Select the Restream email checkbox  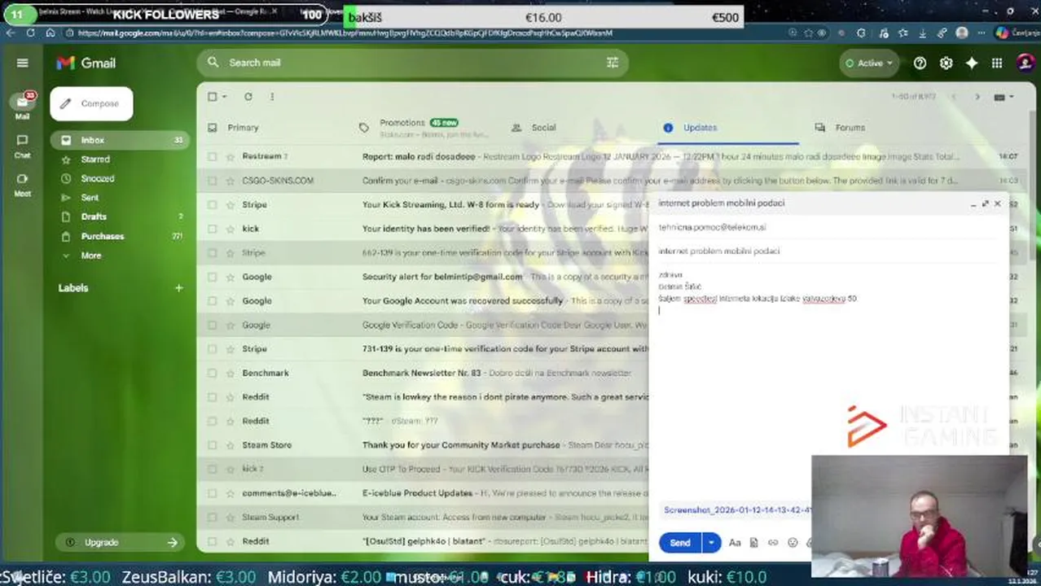tap(213, 156)
